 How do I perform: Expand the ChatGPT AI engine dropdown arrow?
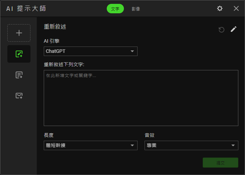pos(132,51)
